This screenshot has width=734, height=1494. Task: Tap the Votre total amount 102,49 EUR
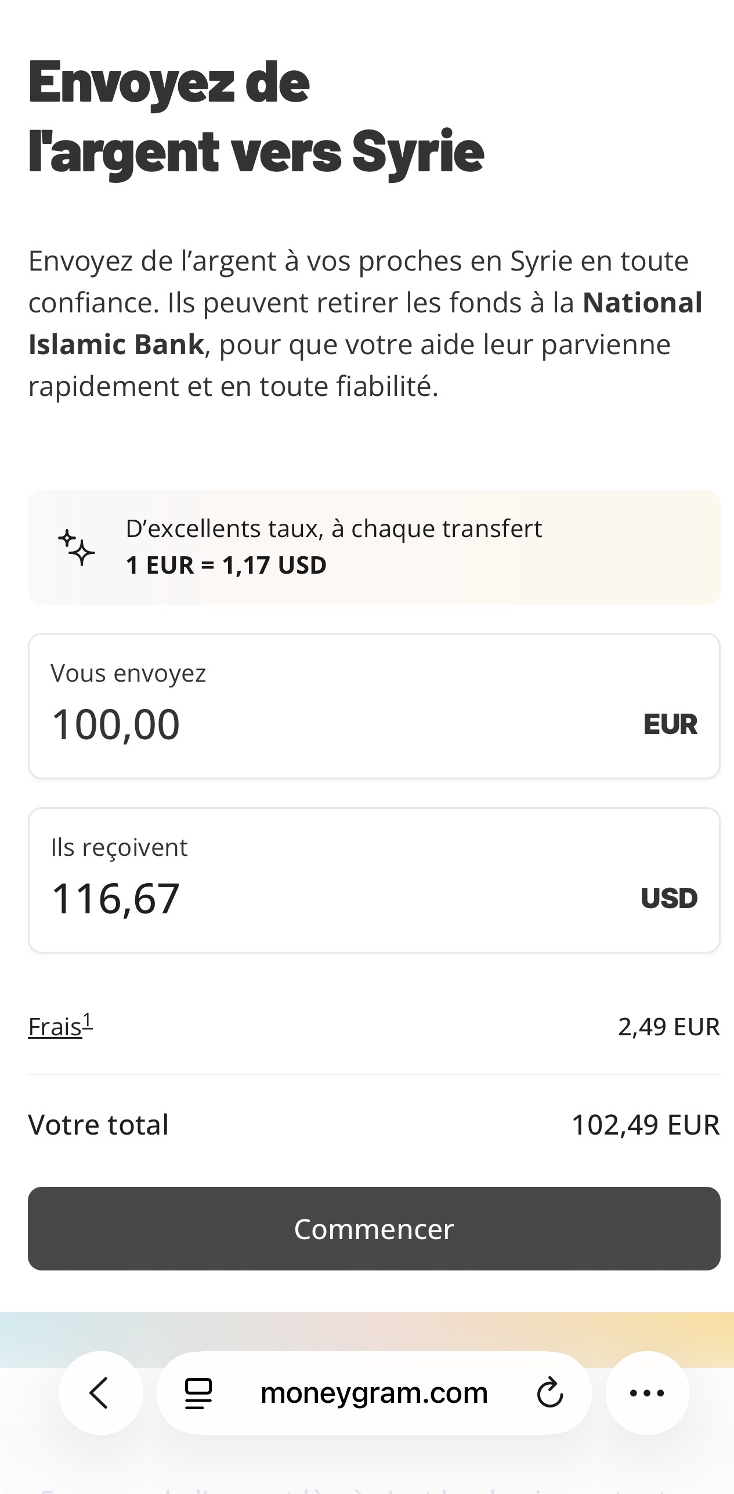click(645, 1125)
